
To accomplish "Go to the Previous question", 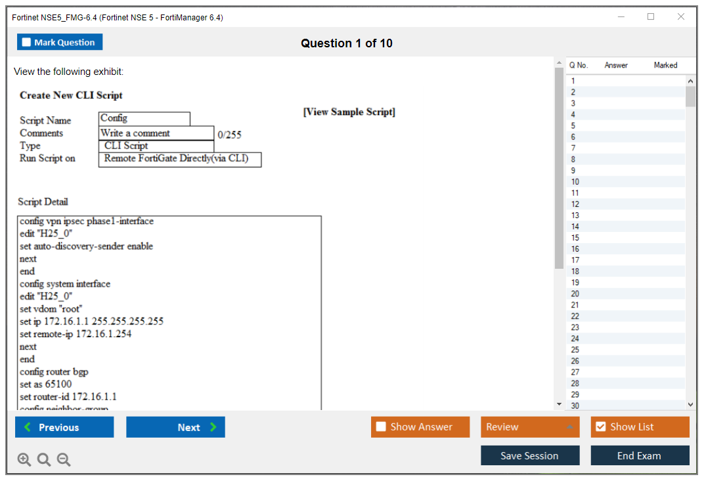I will [x=64, y=427].
